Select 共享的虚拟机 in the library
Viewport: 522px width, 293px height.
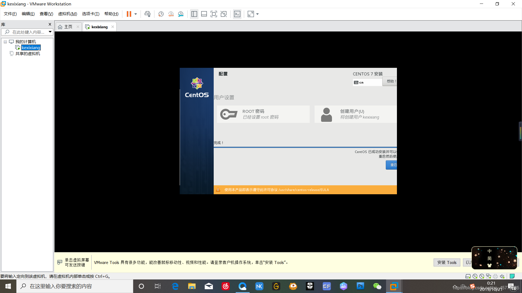pyautogui.click(x=27, y=54)
